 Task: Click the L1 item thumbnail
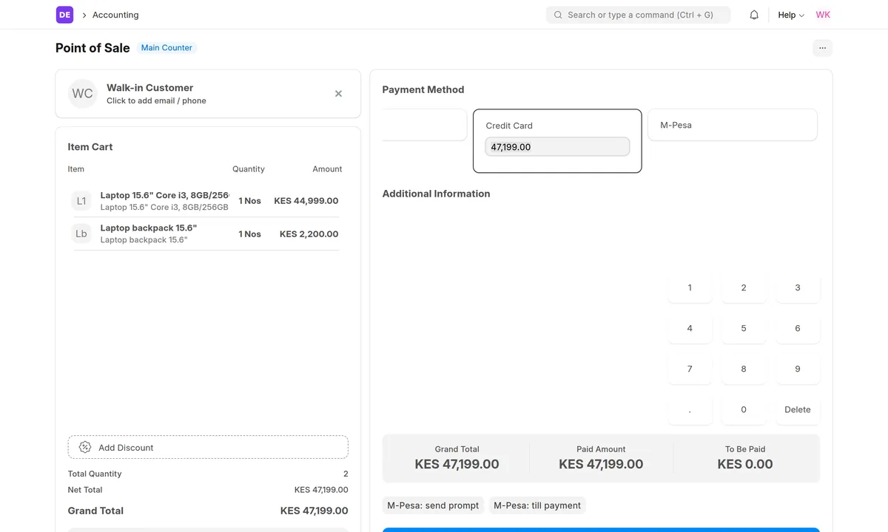coord(81,201)
